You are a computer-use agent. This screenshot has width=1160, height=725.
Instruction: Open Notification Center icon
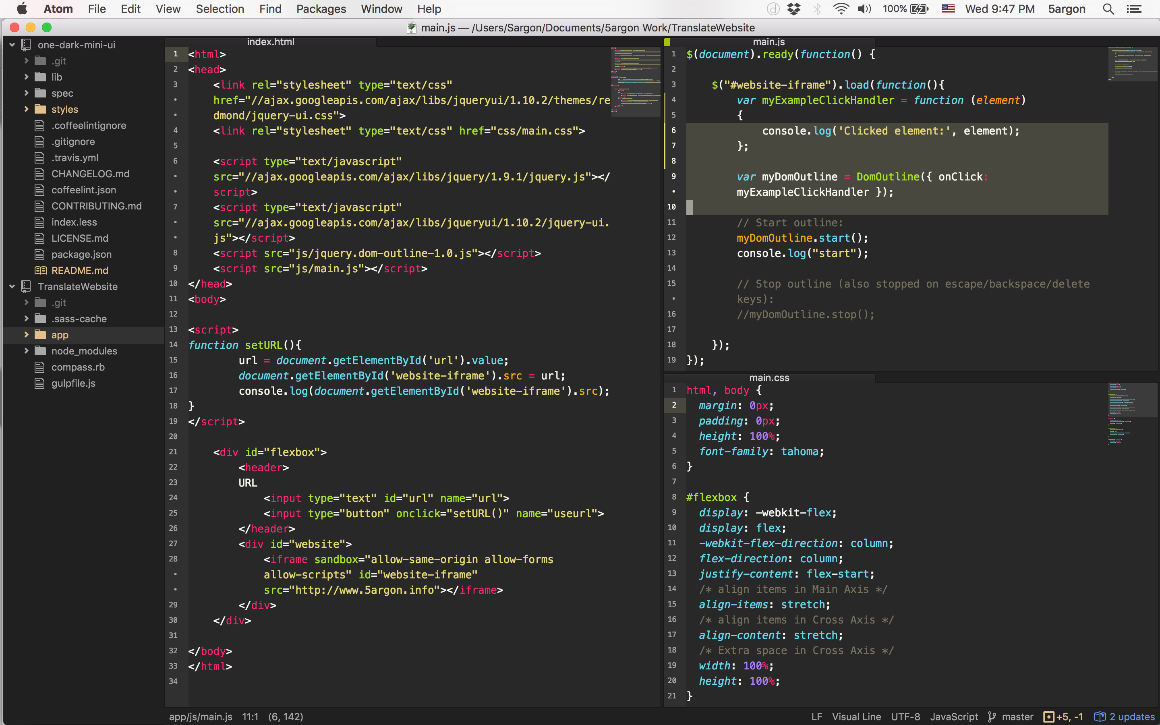pyautogui.click(x=1134, y=9)
